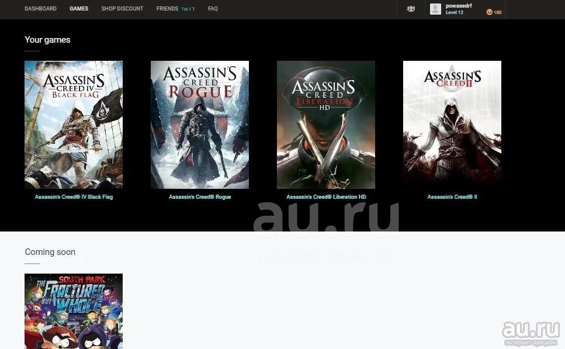Follow the Assassin's Creed Liberation HD link
Image resolution: width=565 pixels, height=349 pixels.
[326, 197]
